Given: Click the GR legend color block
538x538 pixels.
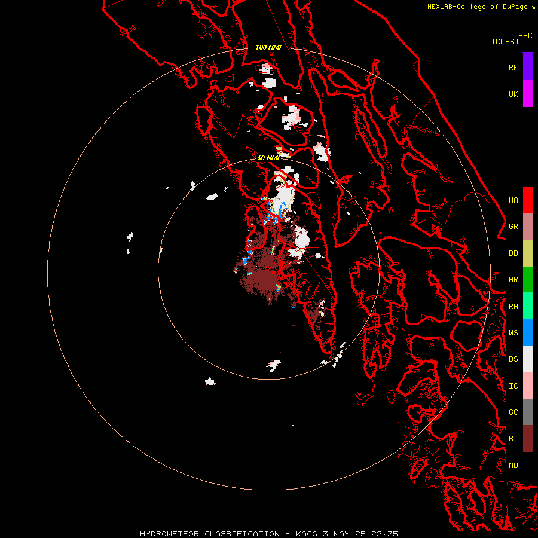Looking at the screenshot, I should 528,227.
